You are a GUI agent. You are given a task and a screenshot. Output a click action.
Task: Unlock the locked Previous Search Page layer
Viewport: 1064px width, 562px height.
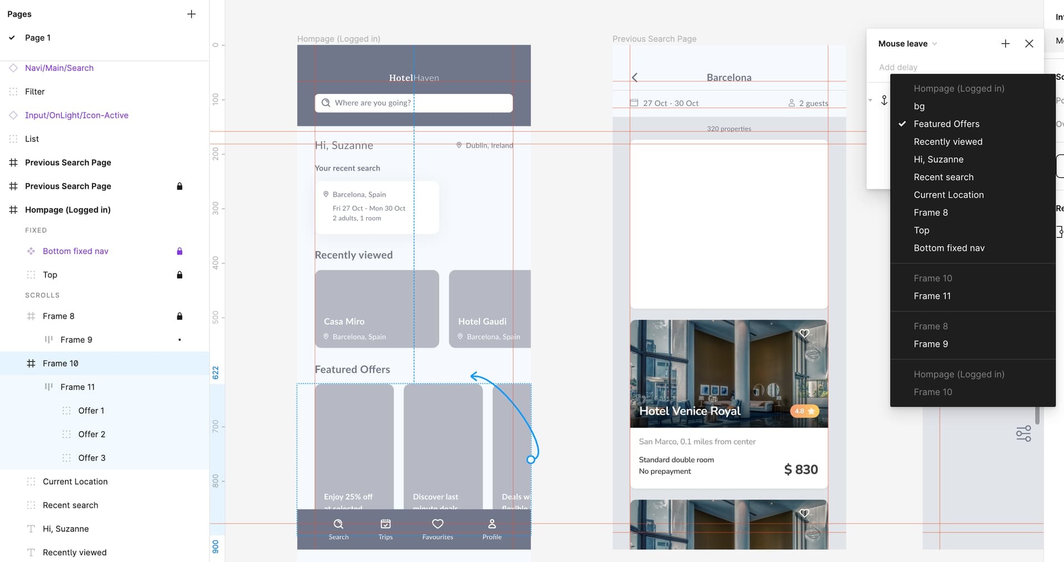tap(180, 186)
